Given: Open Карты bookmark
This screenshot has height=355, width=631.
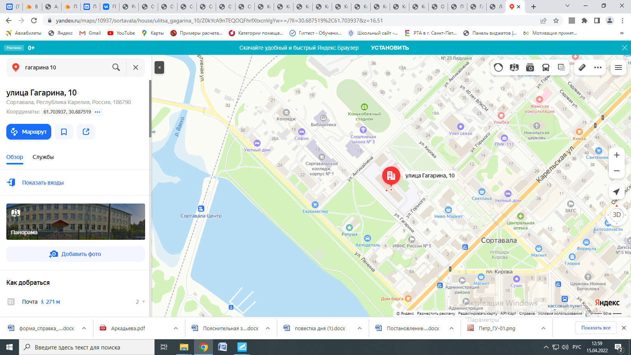Looking at the screenshot, I should point(153,33).
